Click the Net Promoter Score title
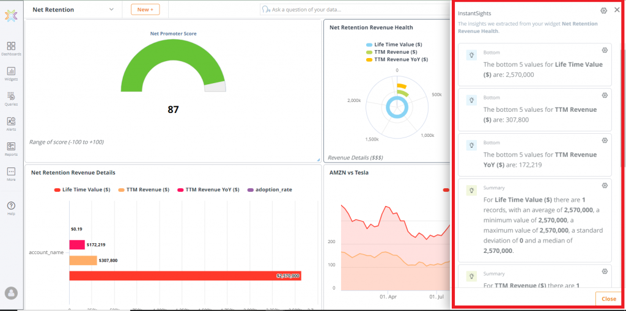Viewport: 626px width, 311px height. [x=173, y=34]
